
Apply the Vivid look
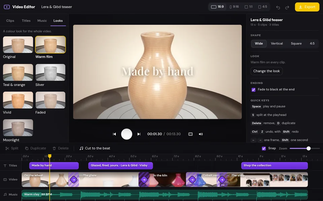point(18,100)
